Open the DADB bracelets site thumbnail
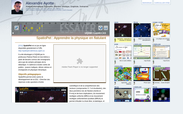 123,52
